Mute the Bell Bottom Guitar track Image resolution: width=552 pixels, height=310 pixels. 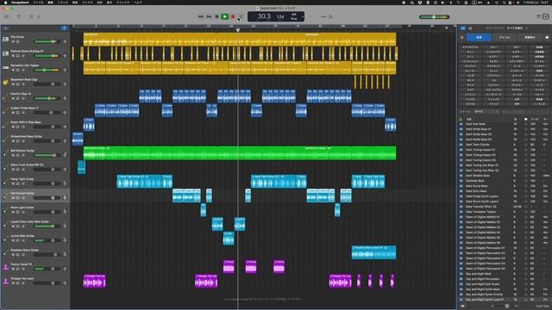click(13, 155)
